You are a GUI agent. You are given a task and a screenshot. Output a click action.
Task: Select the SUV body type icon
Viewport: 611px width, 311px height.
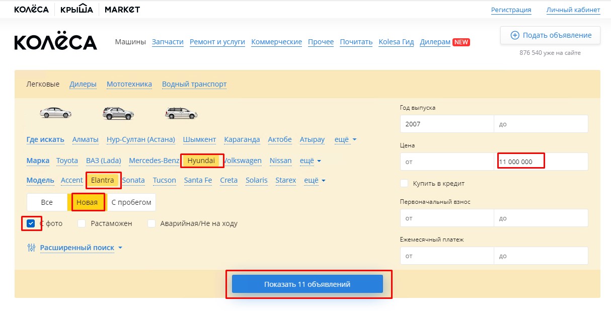pyautogui.click(x=118, y=113)
